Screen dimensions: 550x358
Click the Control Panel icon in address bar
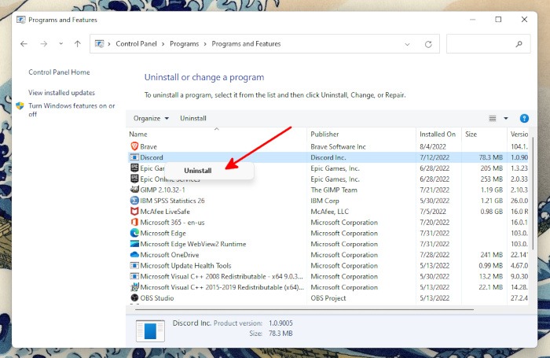[x=99, y=44]
